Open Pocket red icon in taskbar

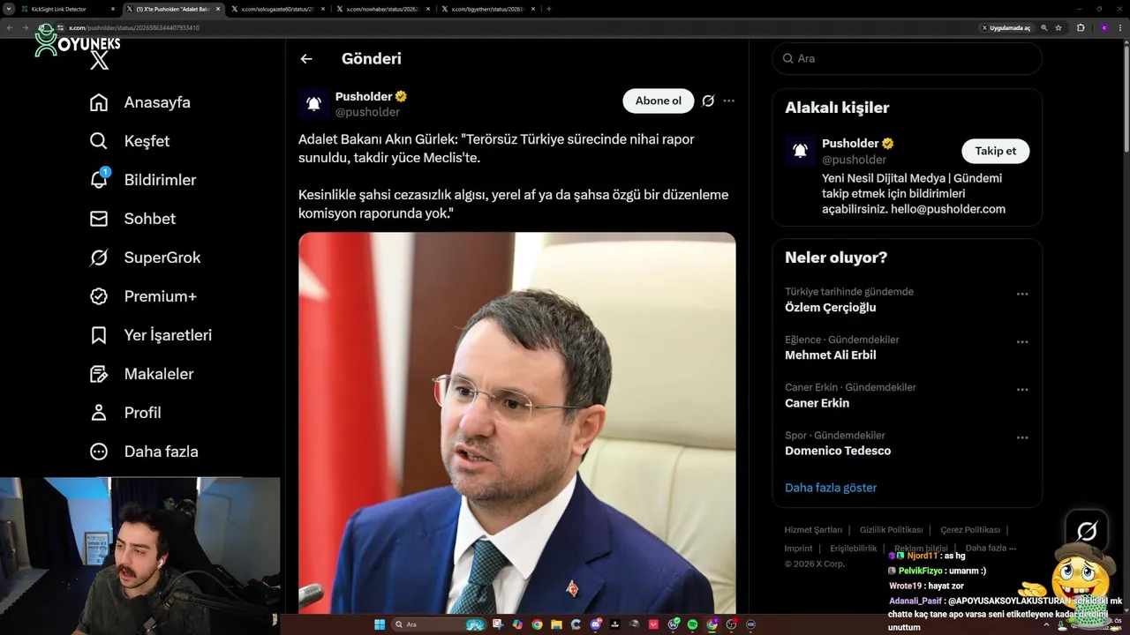click(653, 624)
